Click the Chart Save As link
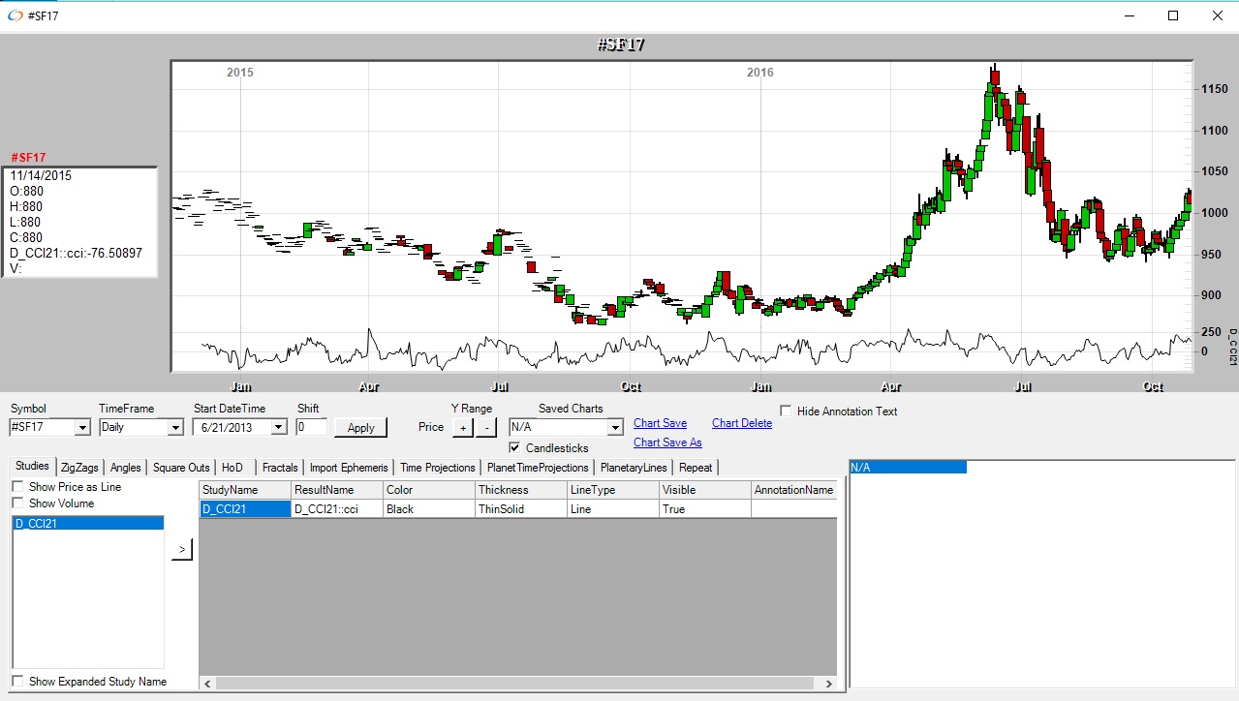 pos(667,442)
